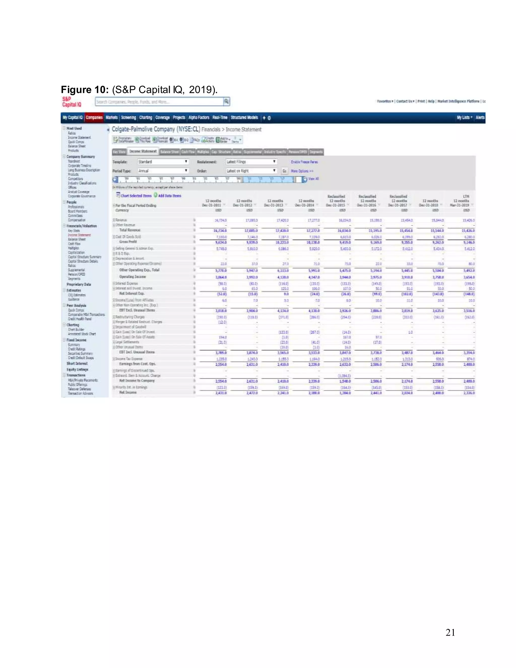
Task: Click the Chart Selected Items icon
Action: click(x=118, y=195)
